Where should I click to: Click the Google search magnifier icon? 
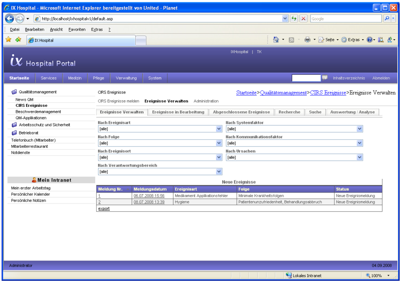point(386,19)
